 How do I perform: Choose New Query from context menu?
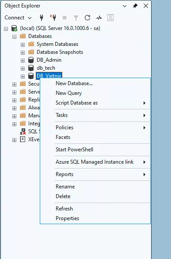click(95, 93)
